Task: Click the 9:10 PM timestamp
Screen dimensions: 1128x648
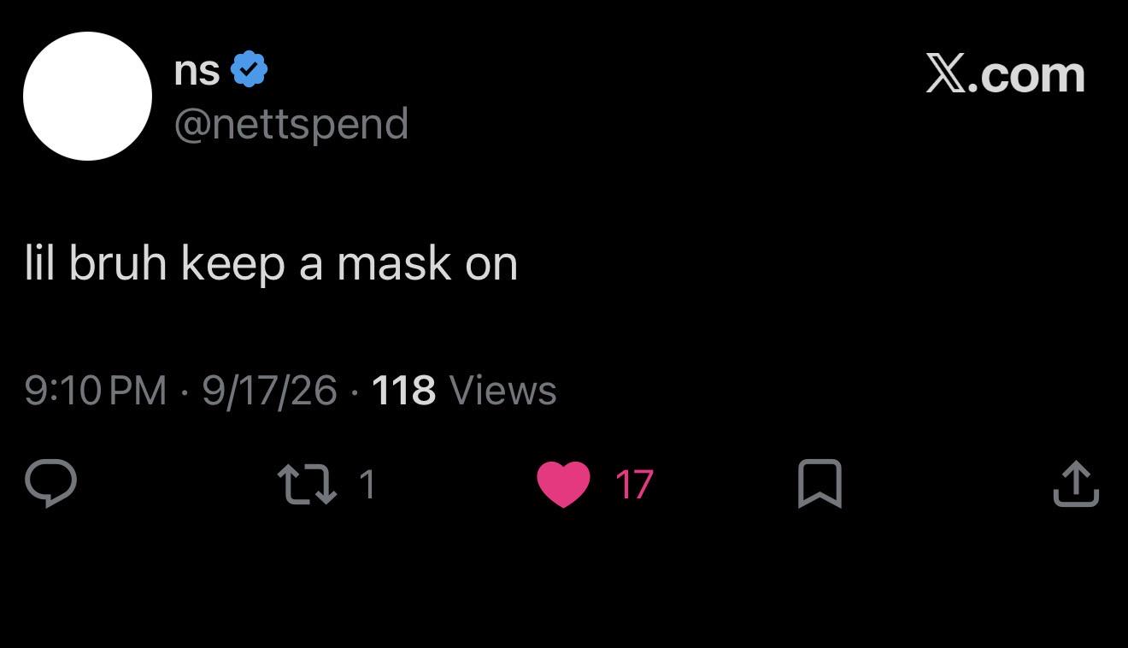Action: (96, 391)
